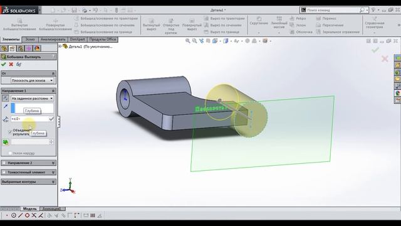This screenshot has height=226, width=401.
Task: Switch to the Модель bottom tab
Action: point(29,209)
